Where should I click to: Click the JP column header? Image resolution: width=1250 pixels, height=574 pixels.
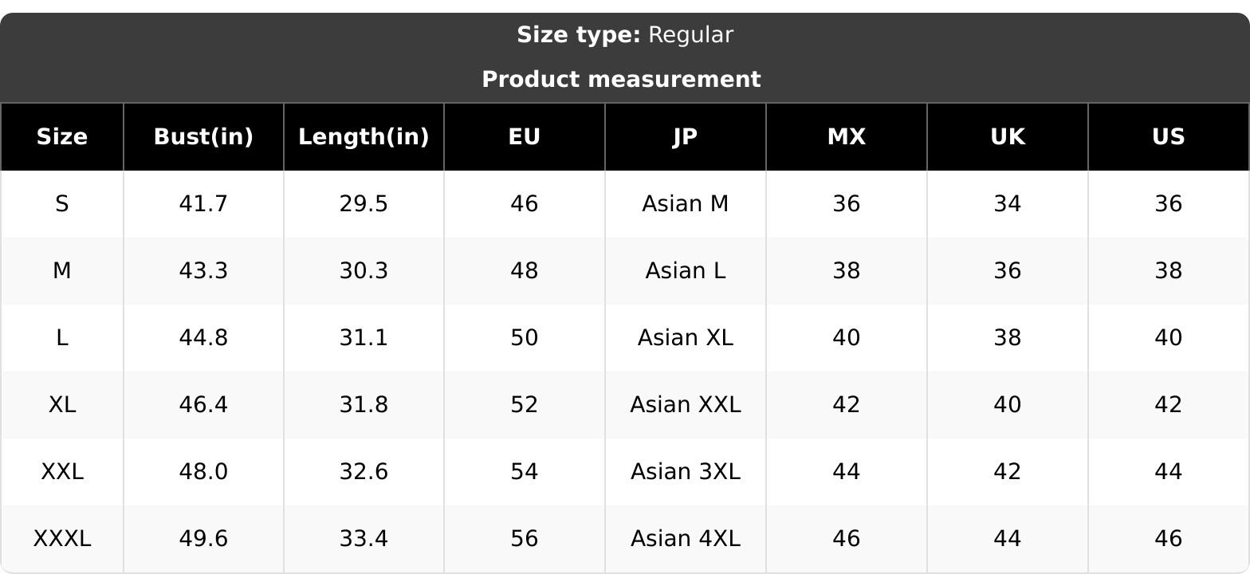686,137
